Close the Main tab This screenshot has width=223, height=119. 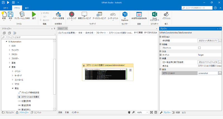pos(66,28)
